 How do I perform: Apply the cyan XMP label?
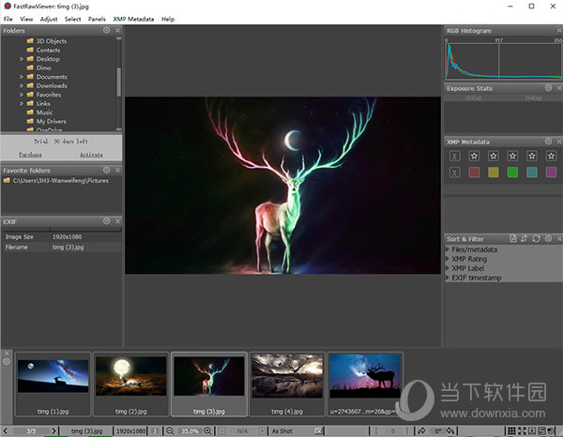pyautogui.click(x=532, y=173)
